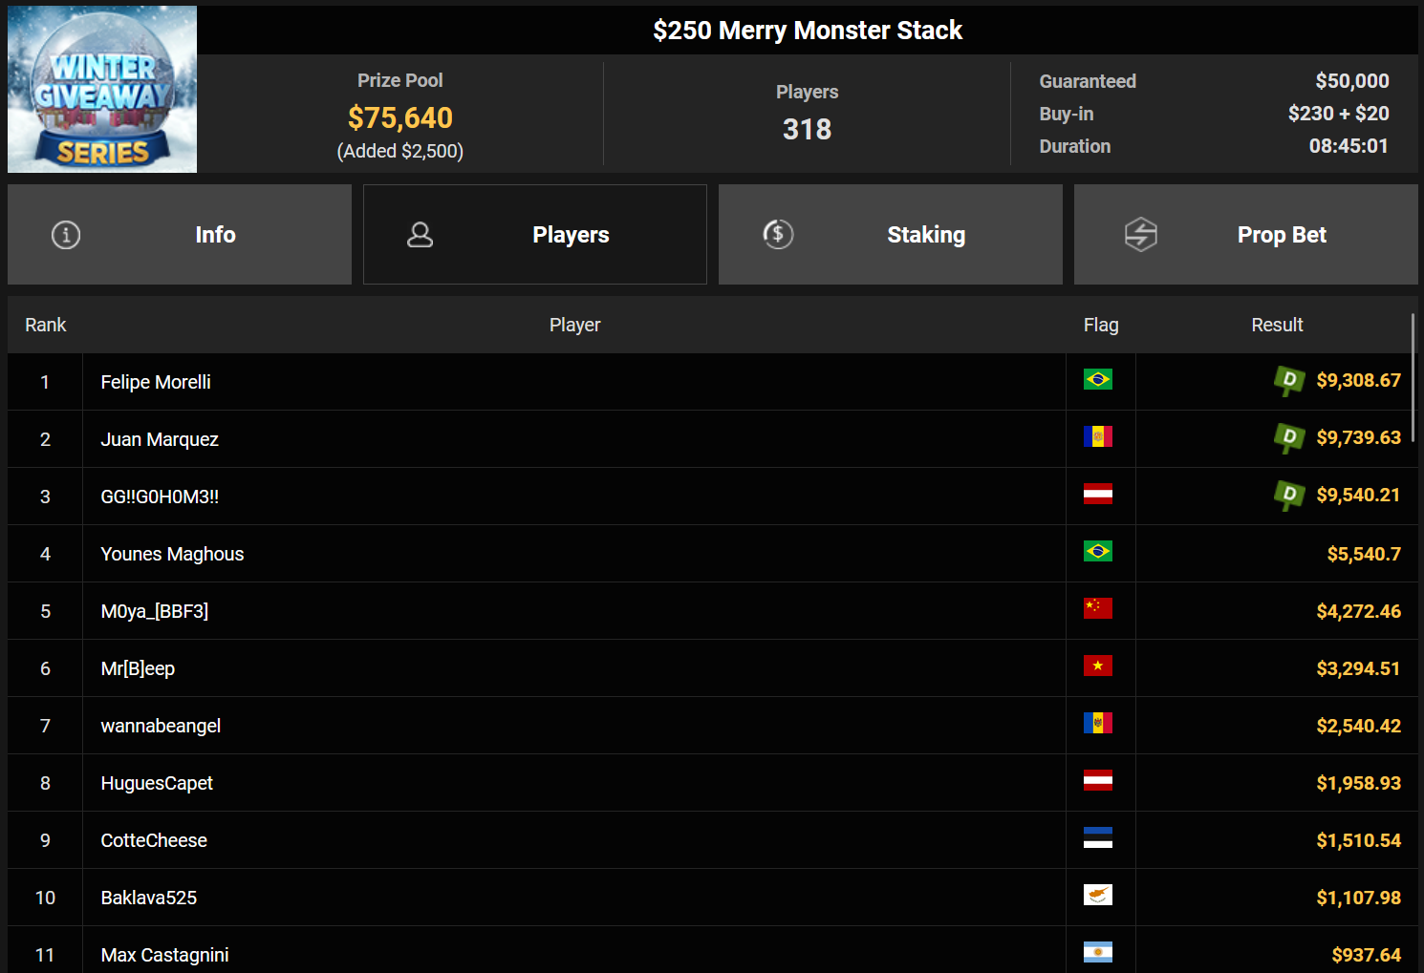1424x973 pixels.
Task: Select player Younes Maghous
Action: pos(172,555)
